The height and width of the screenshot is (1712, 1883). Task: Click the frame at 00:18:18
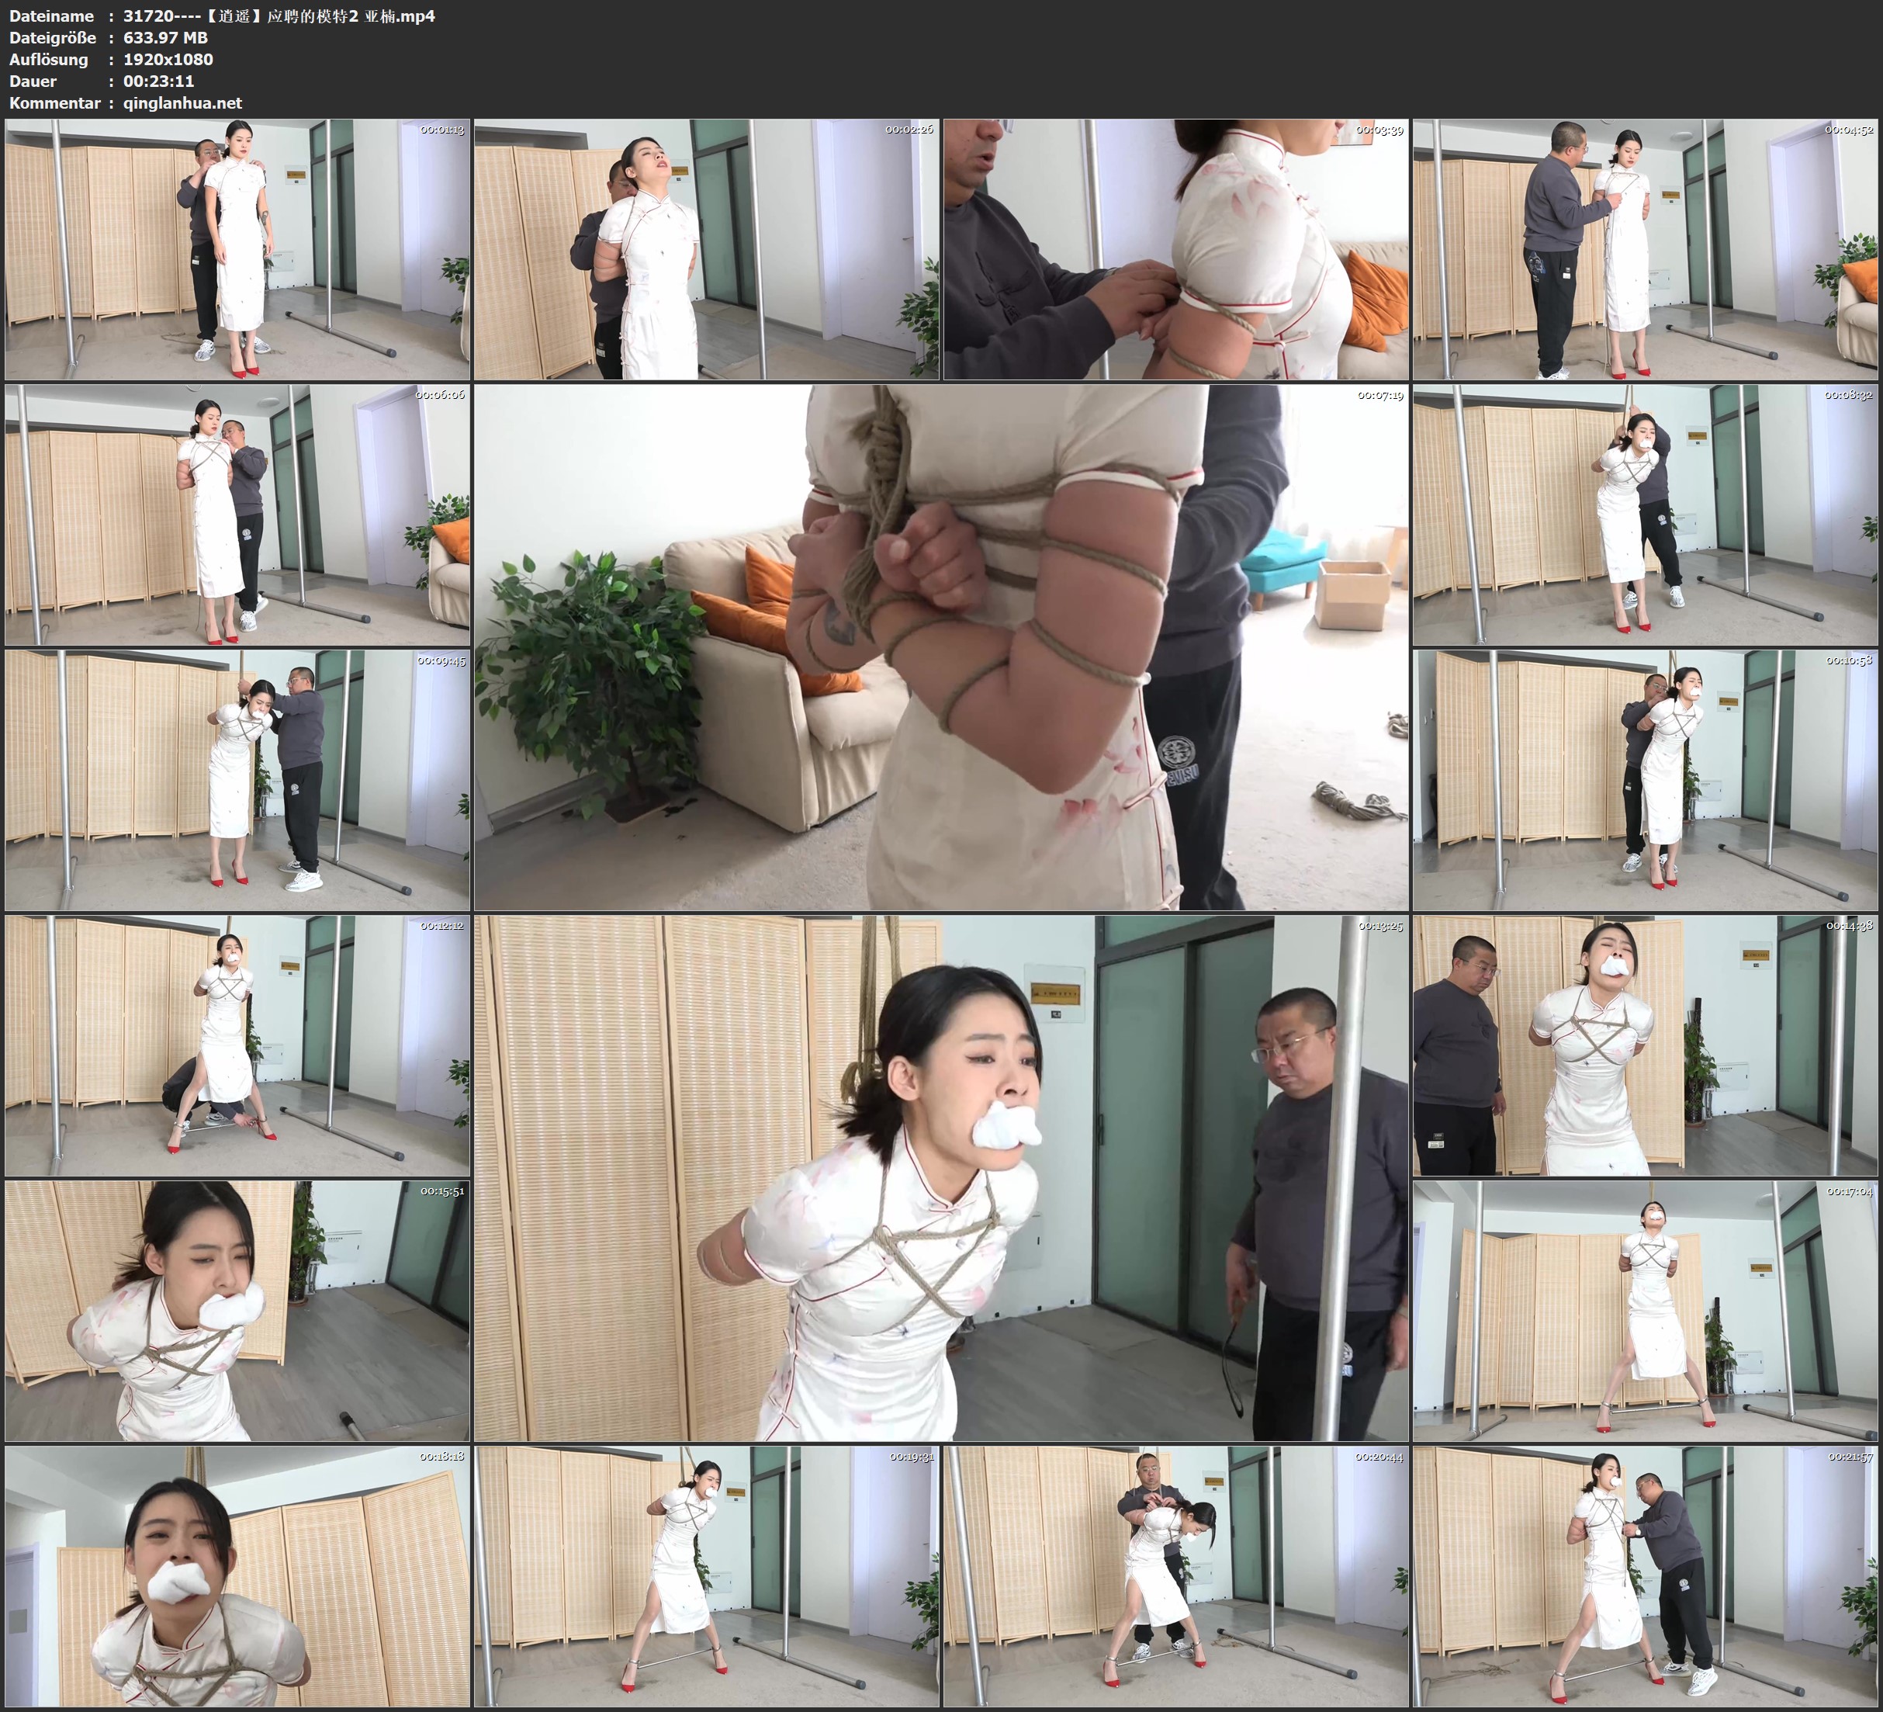[237, 1576]
